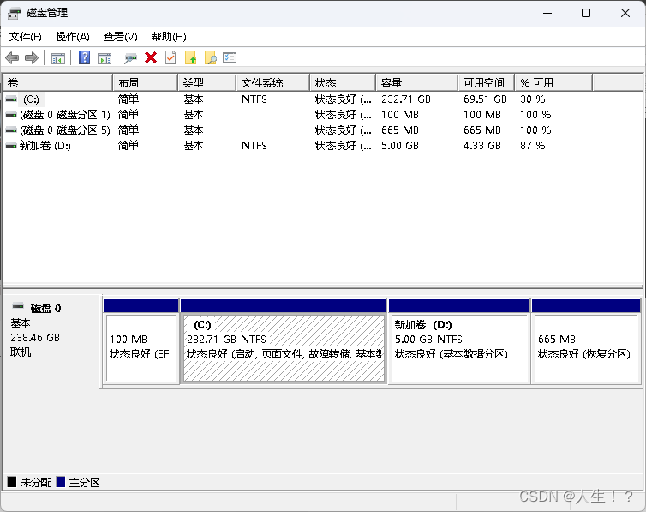Sort by the 状态 column header
The image size is (646, 512).
coord(344,83)
